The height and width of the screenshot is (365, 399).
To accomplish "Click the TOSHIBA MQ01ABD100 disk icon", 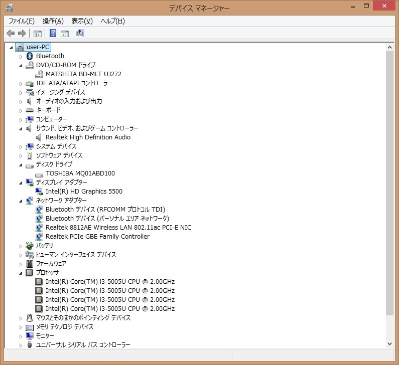I will coord(39,175).
